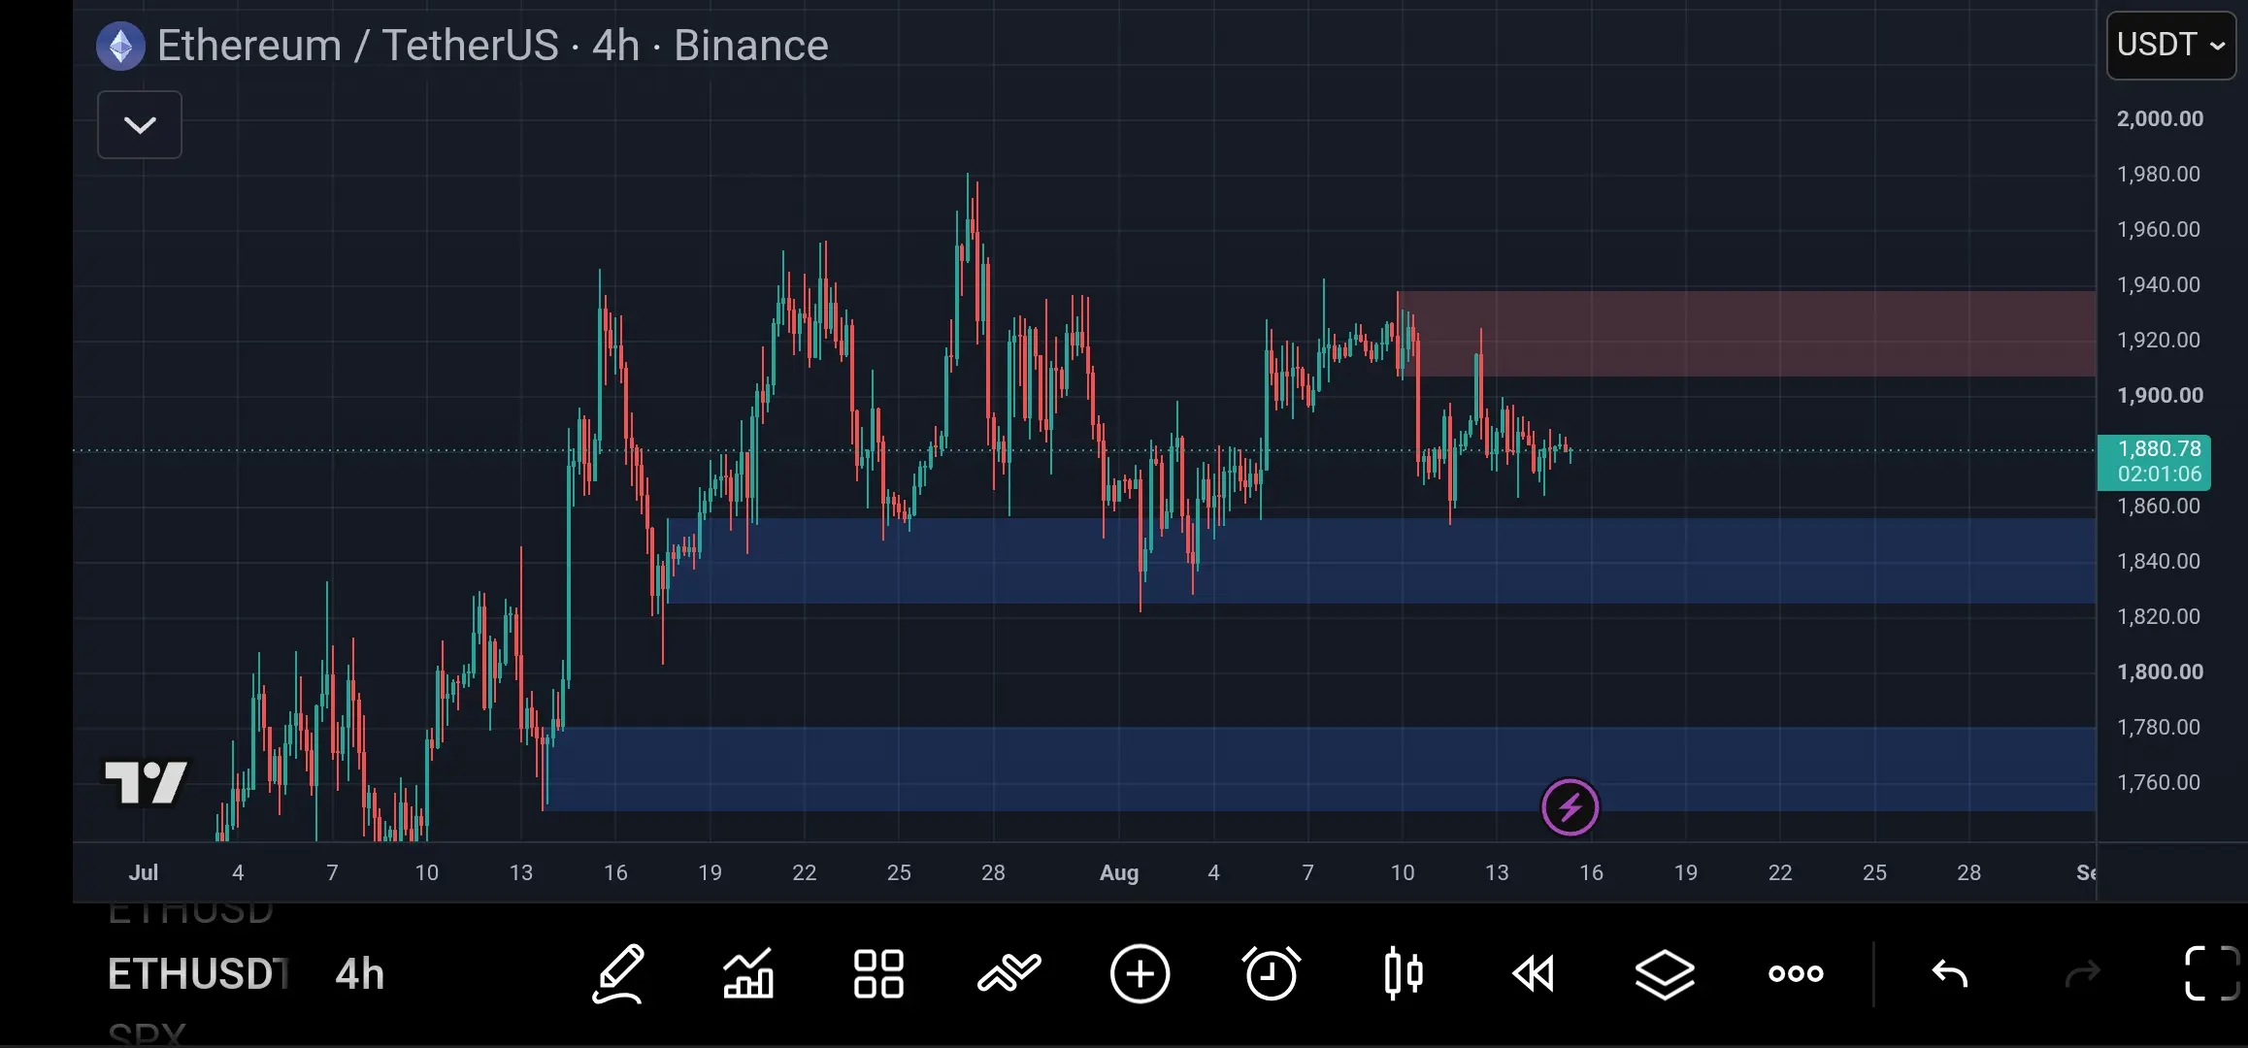Tap the August 13 date label on the time axis

(x=1497, y=872)
